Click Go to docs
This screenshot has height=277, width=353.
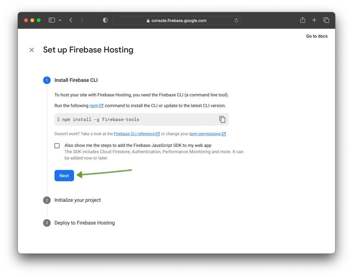(317, 36)
